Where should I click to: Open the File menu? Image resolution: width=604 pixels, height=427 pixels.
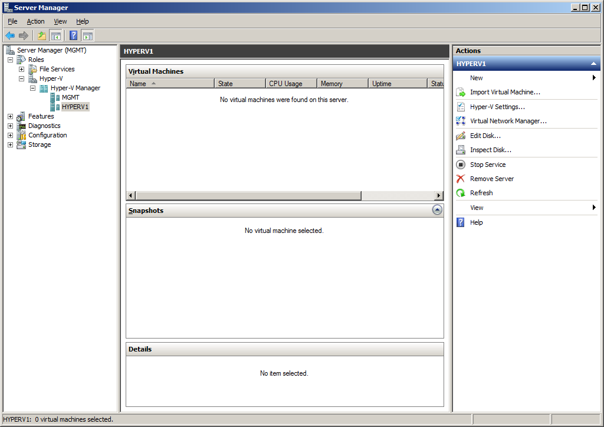coord(13,21)
